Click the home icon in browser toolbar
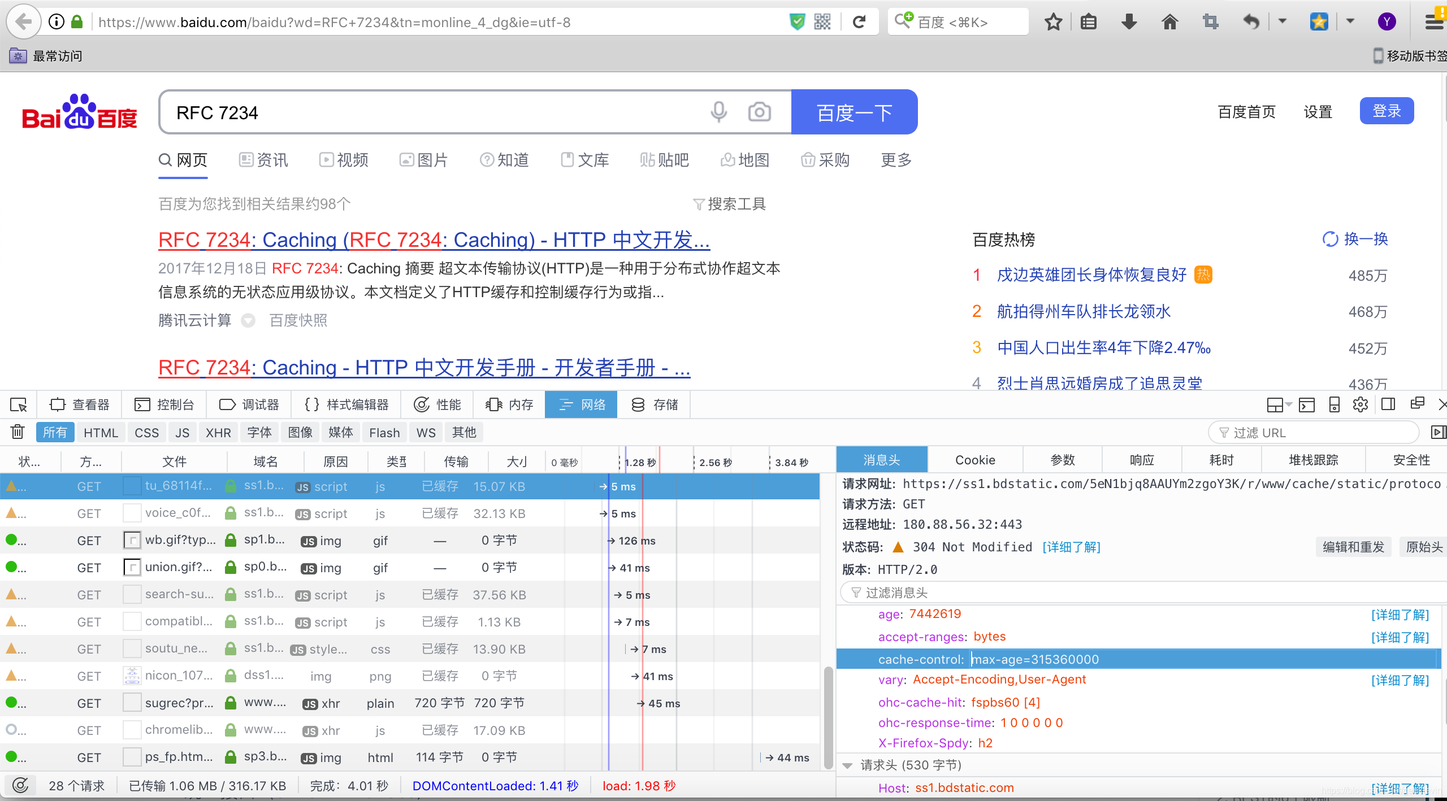 (x=1169, y=22)
